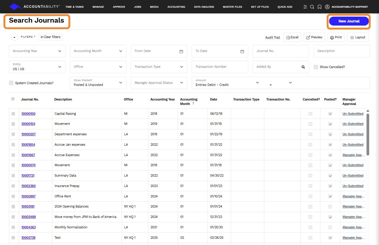Open the settings sliders icon in header
The width and height of the screenshot is (379, 245).
tap(305, 7)
